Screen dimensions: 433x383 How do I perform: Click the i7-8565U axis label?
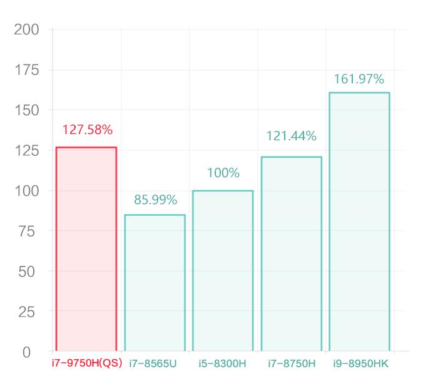pos(155,364)
